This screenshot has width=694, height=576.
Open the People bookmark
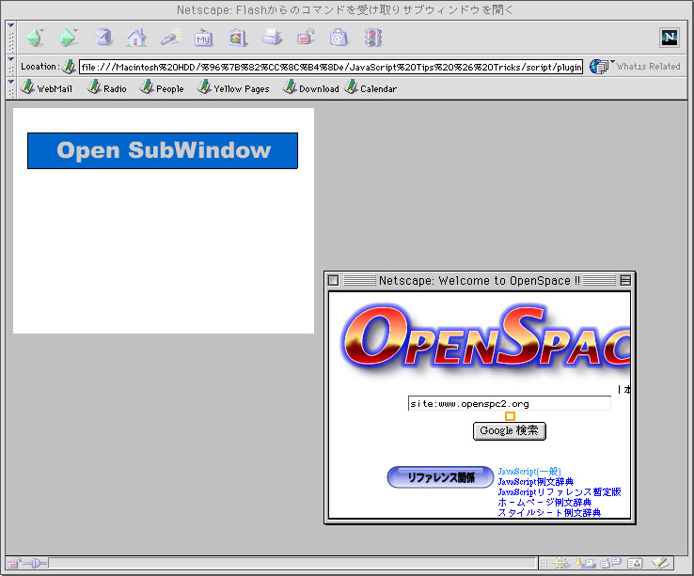[162, 87]
